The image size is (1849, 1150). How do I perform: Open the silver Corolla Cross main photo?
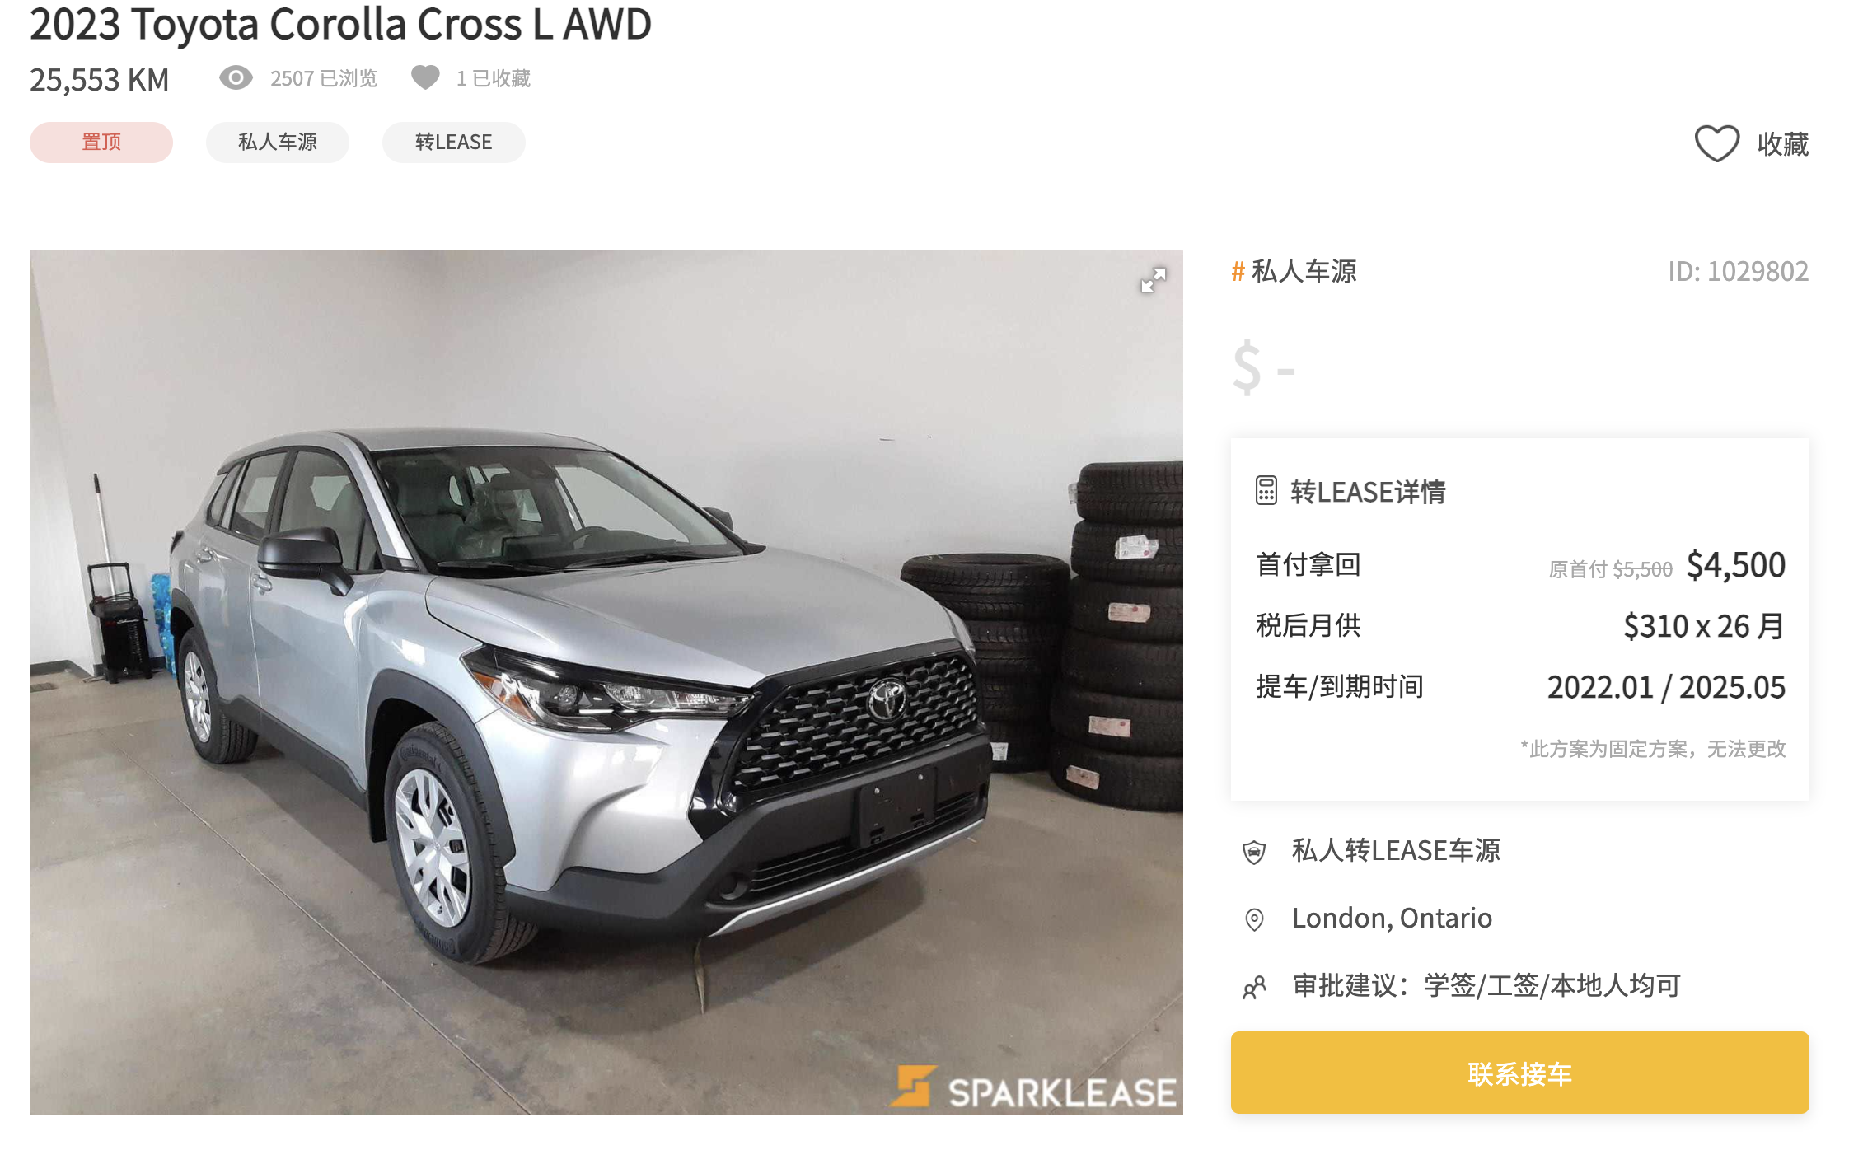pyautogui.click(x=606, y=682)
